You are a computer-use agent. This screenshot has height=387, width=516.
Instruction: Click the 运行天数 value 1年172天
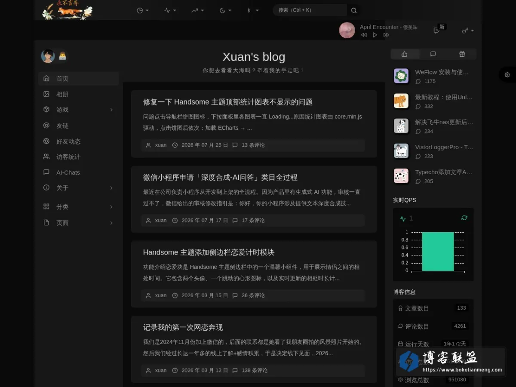pos(455,344)
